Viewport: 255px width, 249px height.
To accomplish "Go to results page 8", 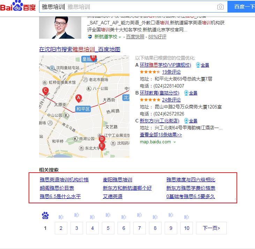I will click(x=155, y=228).
